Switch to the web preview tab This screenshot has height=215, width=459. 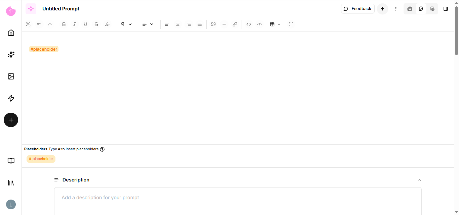[432, 9]
